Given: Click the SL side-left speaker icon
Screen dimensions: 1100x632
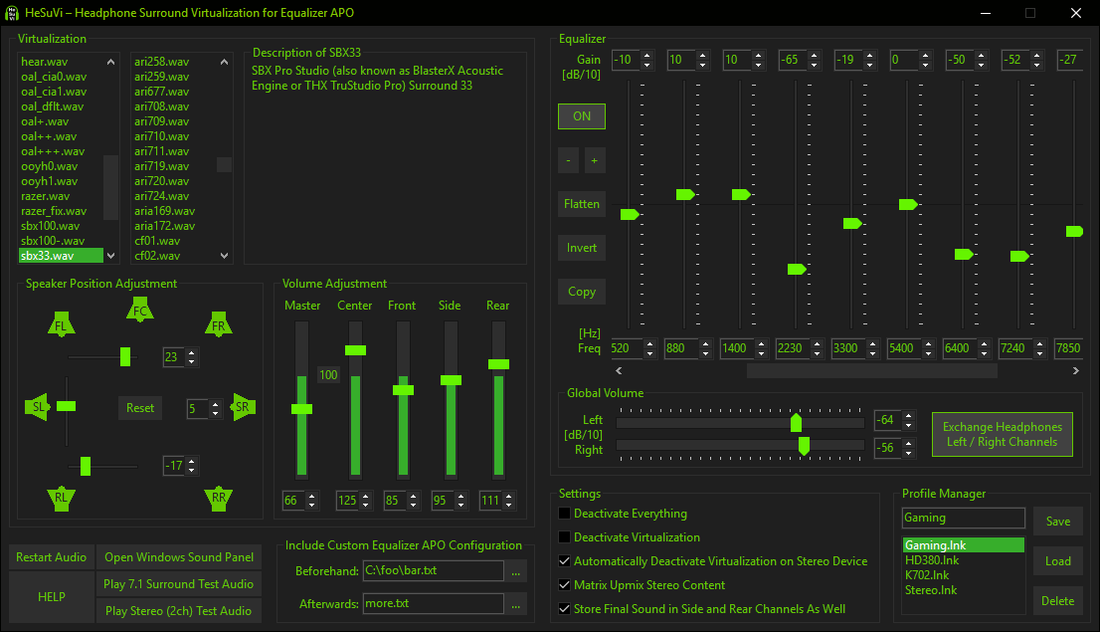Looking at the screenshot, I should [x=37, y=407].
